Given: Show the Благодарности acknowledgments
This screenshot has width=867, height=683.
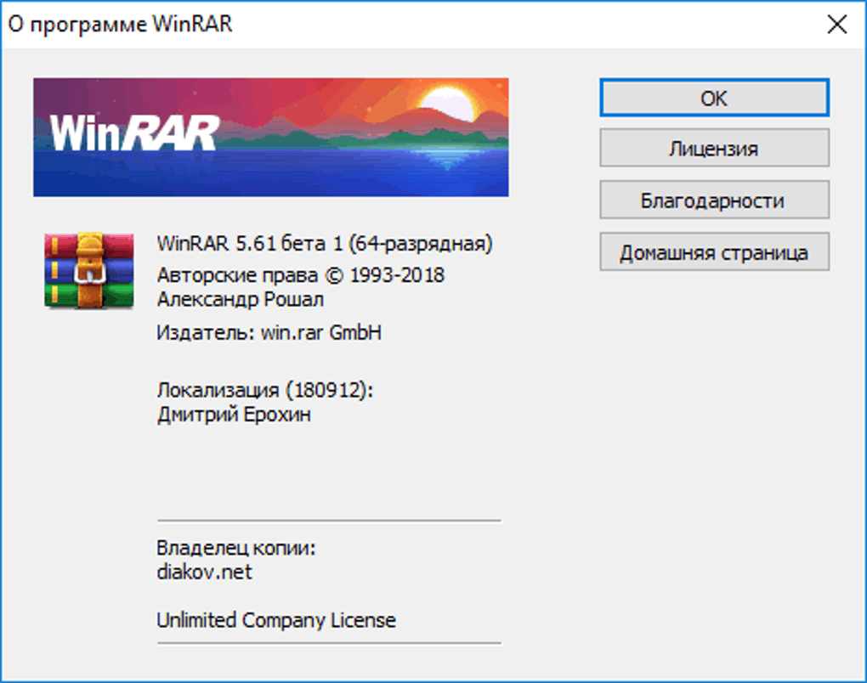Looking at the screenshot, I should click(714, 200).
